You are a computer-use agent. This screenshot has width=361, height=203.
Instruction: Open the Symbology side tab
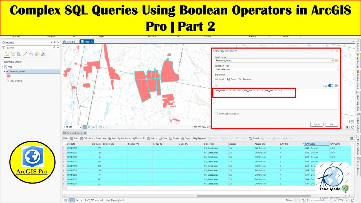pyautogui.click(x=358, y=60)
